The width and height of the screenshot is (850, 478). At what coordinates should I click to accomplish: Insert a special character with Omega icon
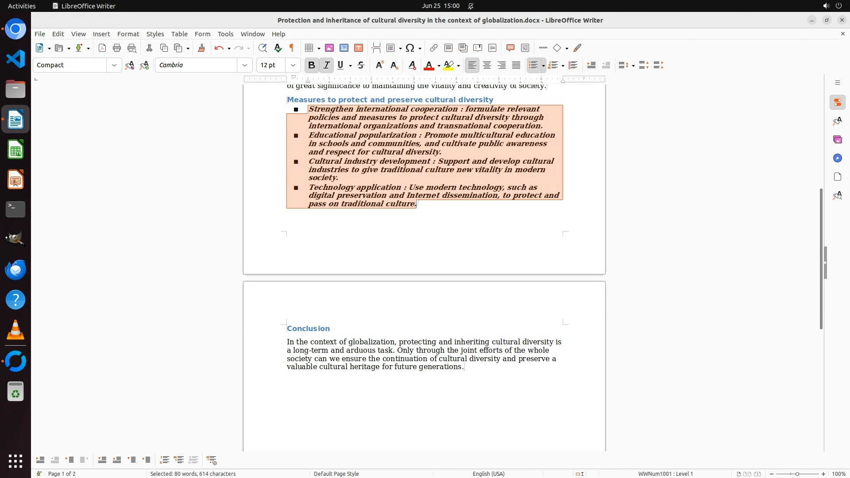coord(410,48)
